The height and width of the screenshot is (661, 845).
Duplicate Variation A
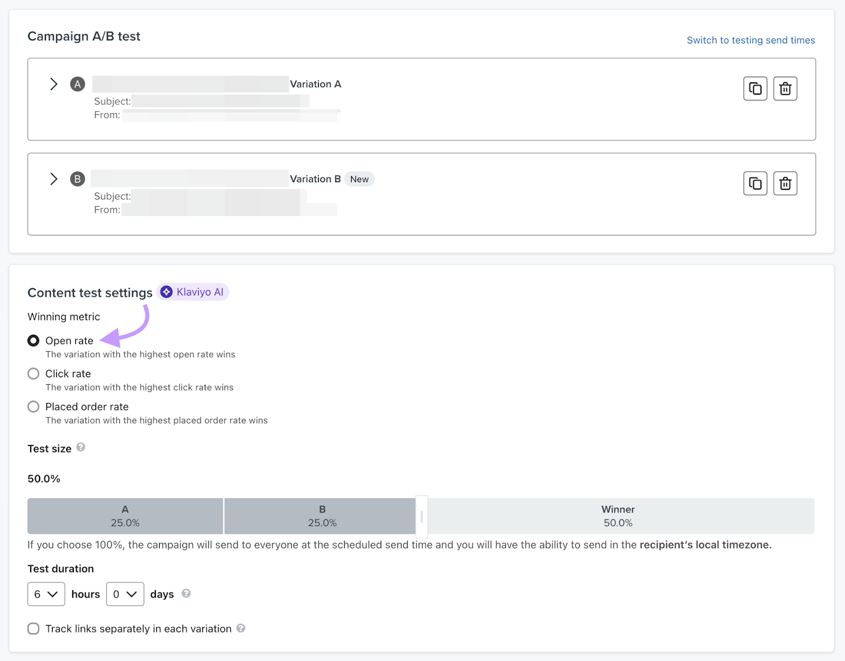(755, 88)
